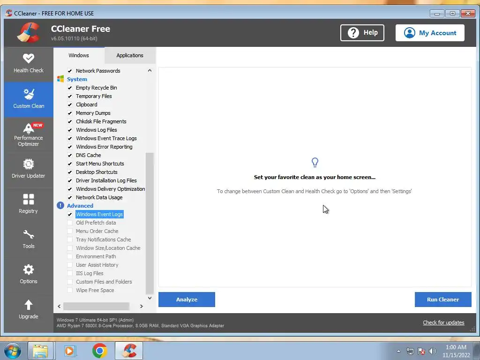Select the Start Menu Shortcuts item
Image resolution: width=480 pixels, height=360 pixels.
(x=100, y=164)
